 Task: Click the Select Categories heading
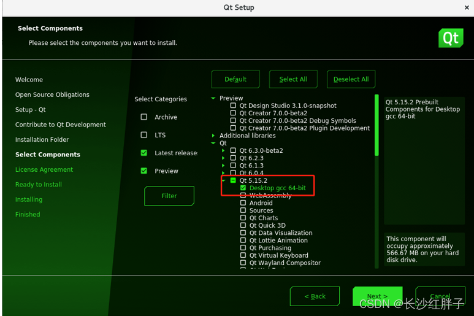coord(161,99)
